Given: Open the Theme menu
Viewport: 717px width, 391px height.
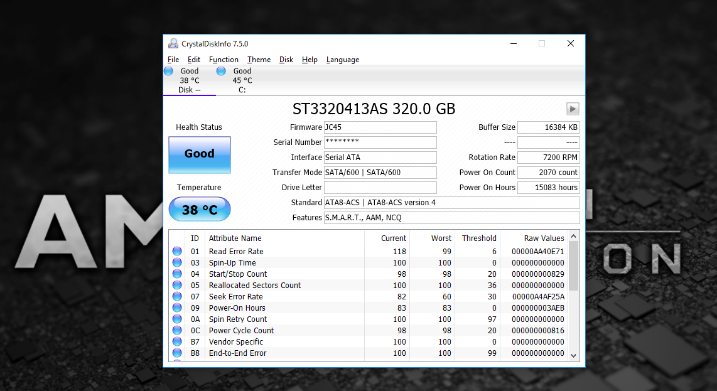Looking at the screenshot, I should coord(259,60).
